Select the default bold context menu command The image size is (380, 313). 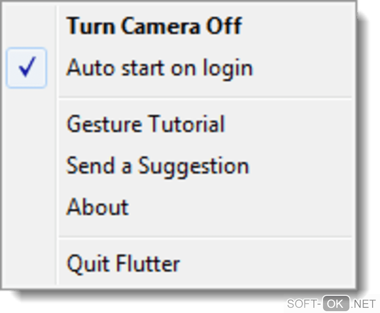(x=154, y=26)
